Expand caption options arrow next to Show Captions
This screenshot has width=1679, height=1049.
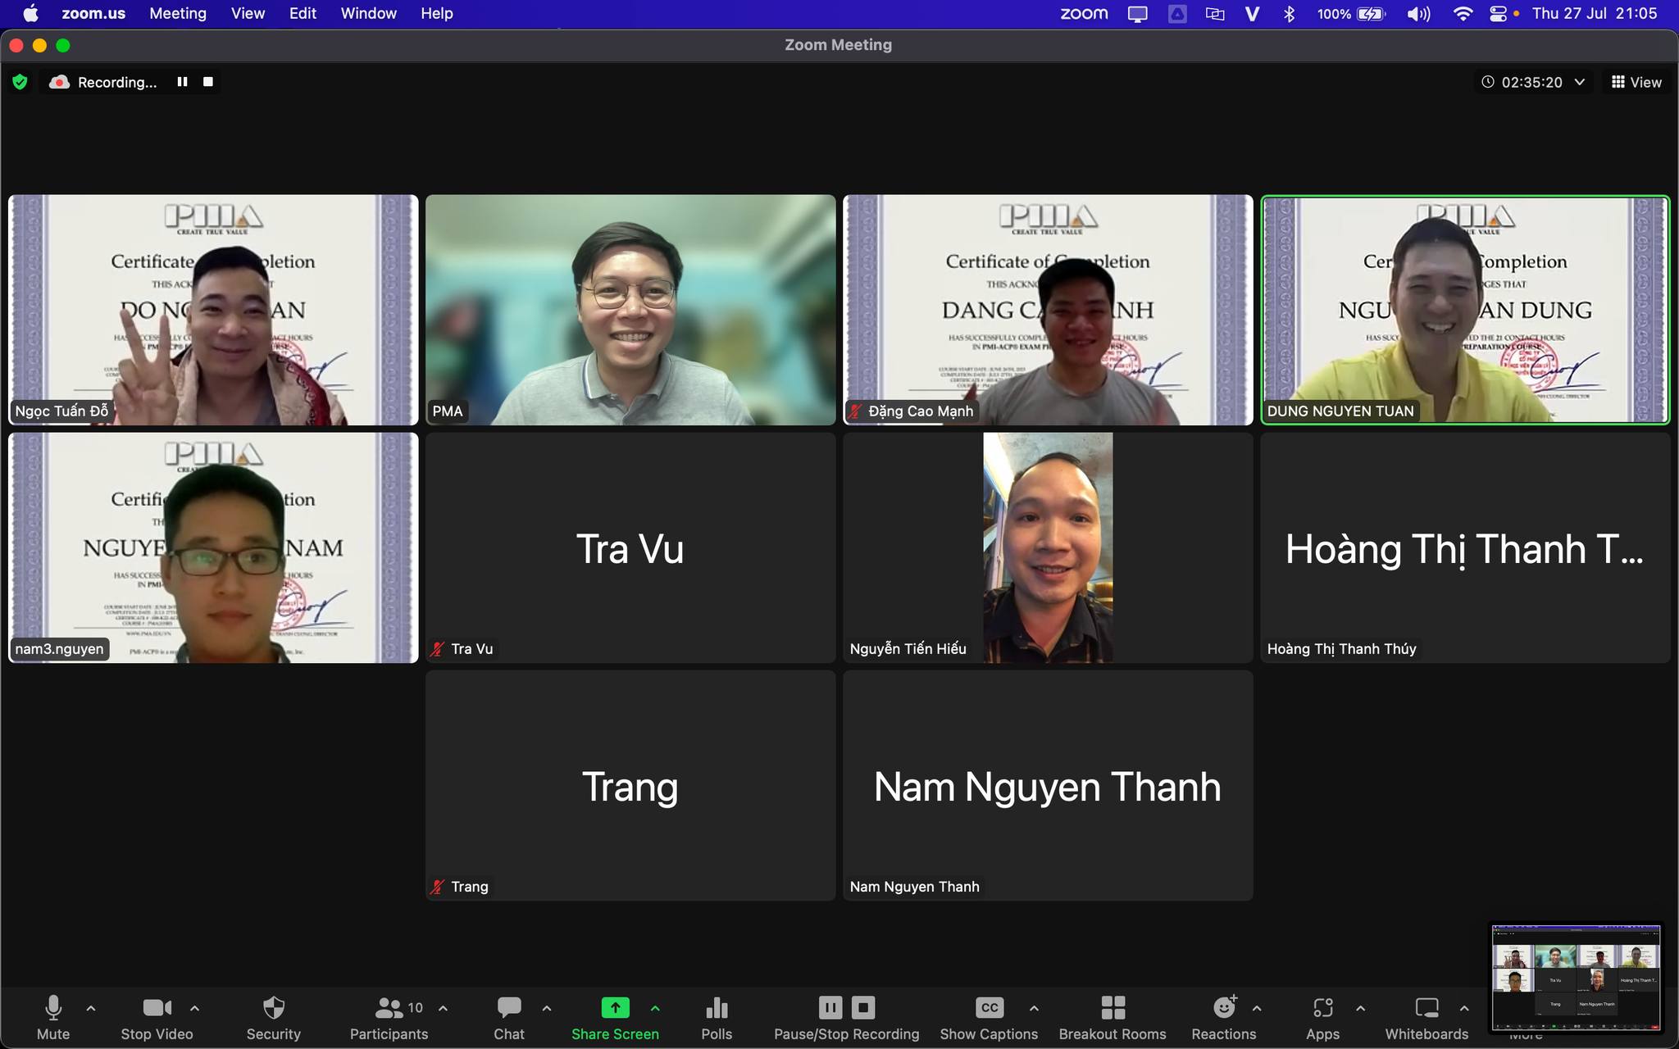point(1034,1008)
